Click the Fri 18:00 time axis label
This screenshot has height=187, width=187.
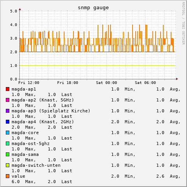click(x=68, y=83)
